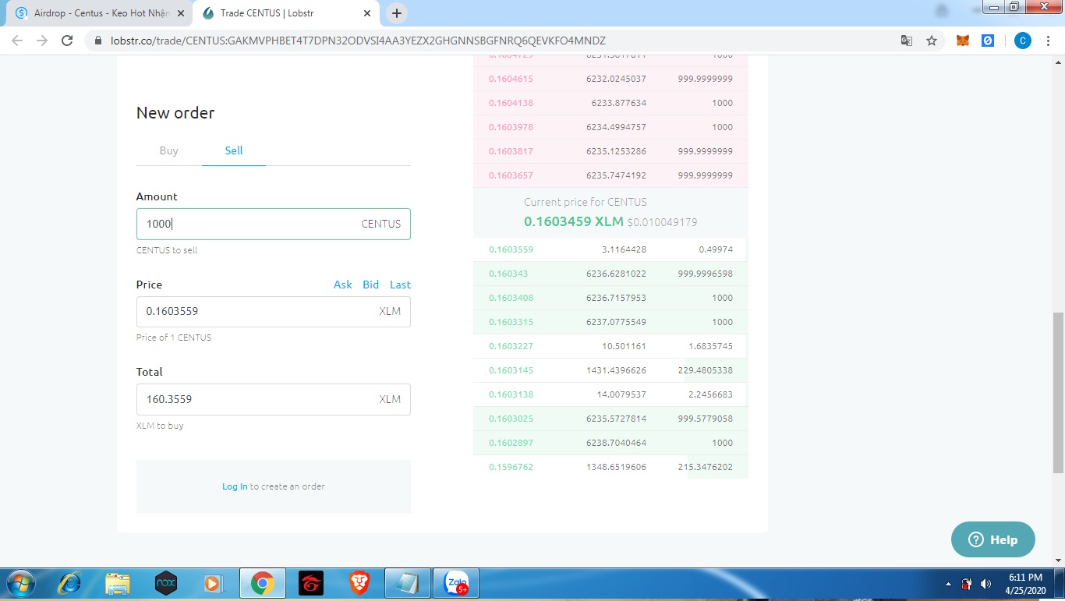Image resolution: width=1065 pixels, height=601 pixels.
Task: Set price using the Last link
Action: pos(400,285)
